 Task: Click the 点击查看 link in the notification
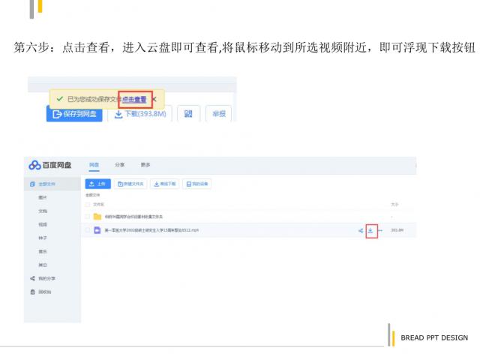134,99
